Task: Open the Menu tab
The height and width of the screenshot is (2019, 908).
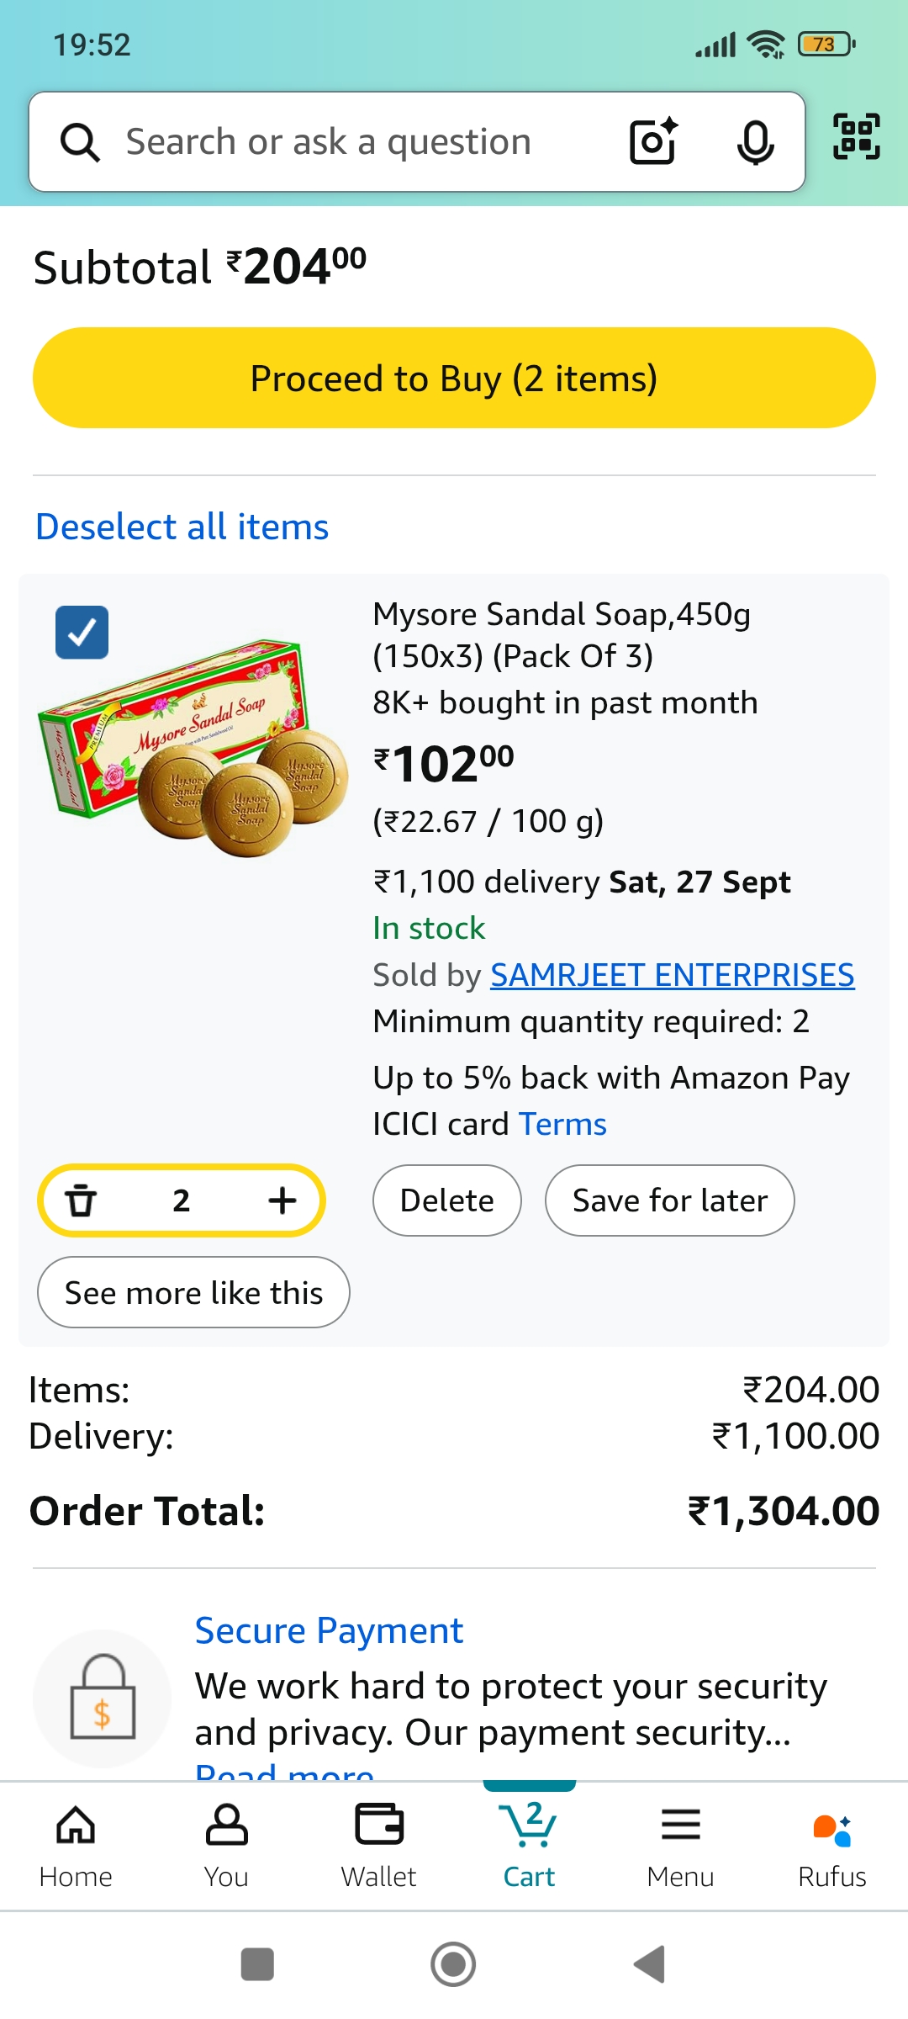Action: pos(680,1845)
